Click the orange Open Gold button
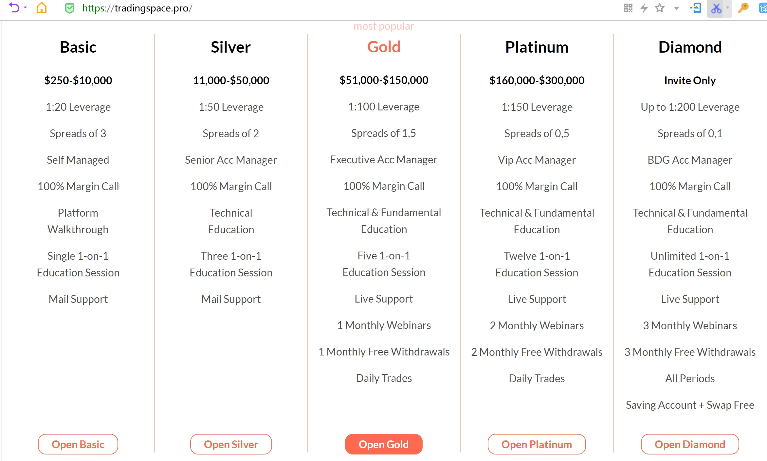767x461 pixels. coord(384,444)
